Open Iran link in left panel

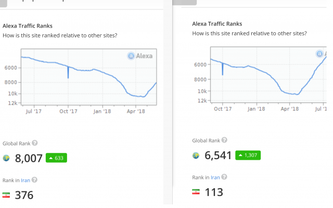point(25,180)
